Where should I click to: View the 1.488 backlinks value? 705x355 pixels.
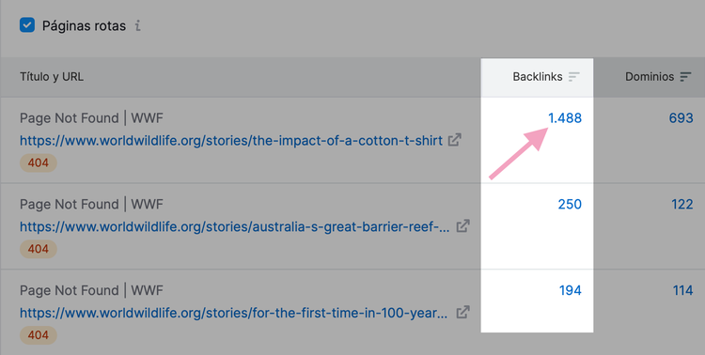(565, 118)
